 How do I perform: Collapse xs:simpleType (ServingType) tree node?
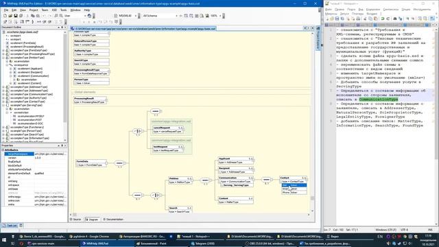[3, 105]
